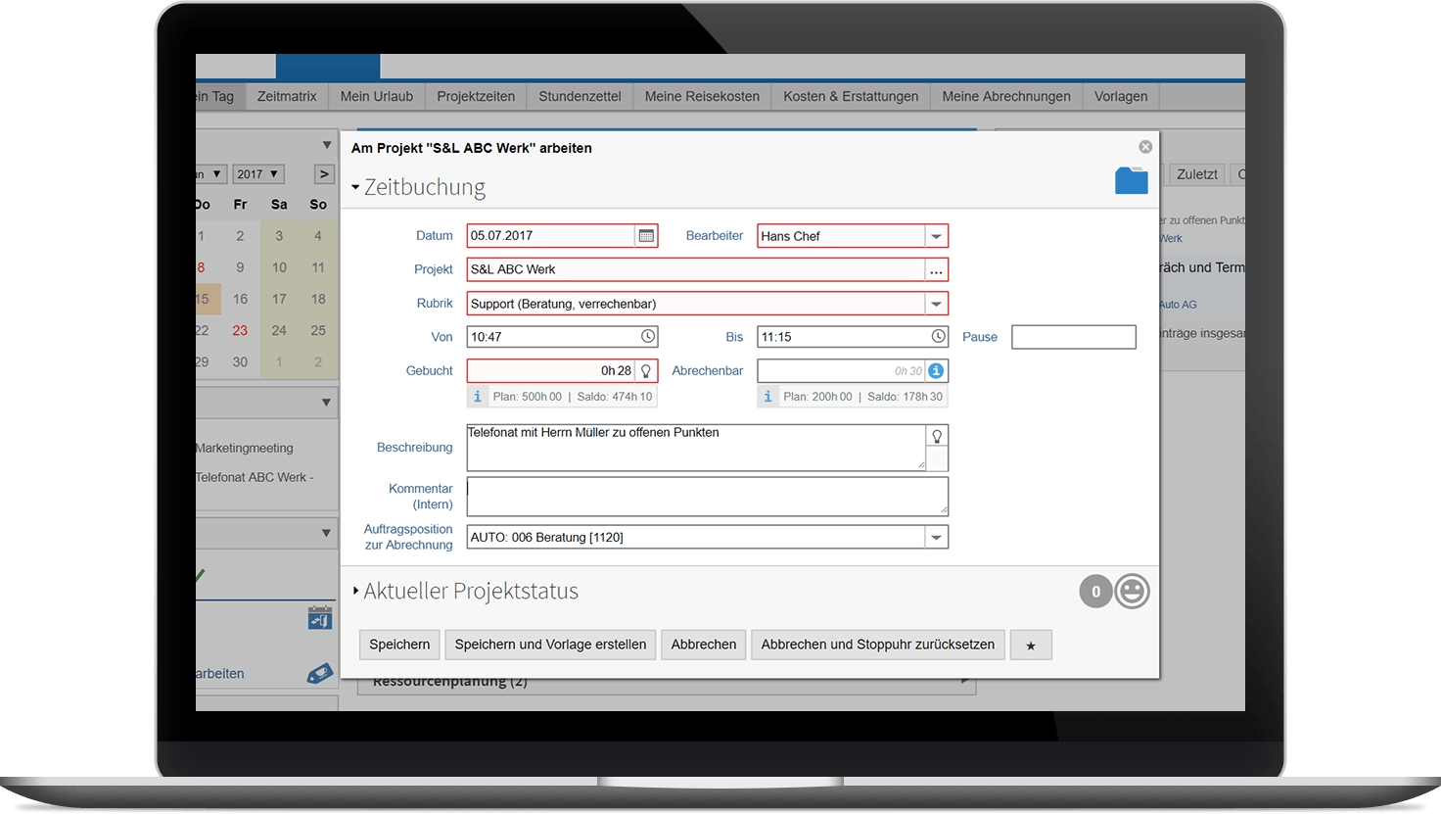1441x814 pixels.
Task: Click into the Pause input field
Action: tap(1073, 337)
